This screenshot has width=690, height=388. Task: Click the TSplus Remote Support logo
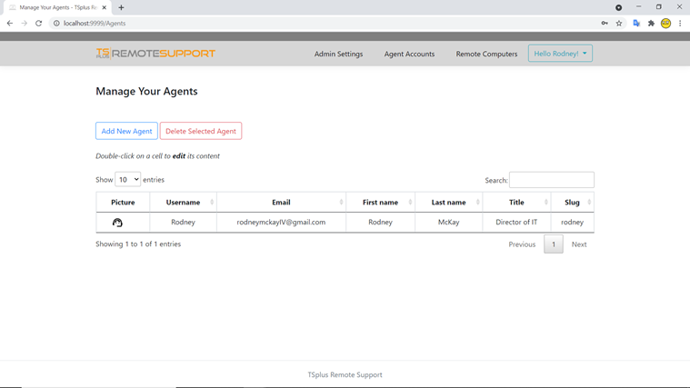tap(155, 54)
